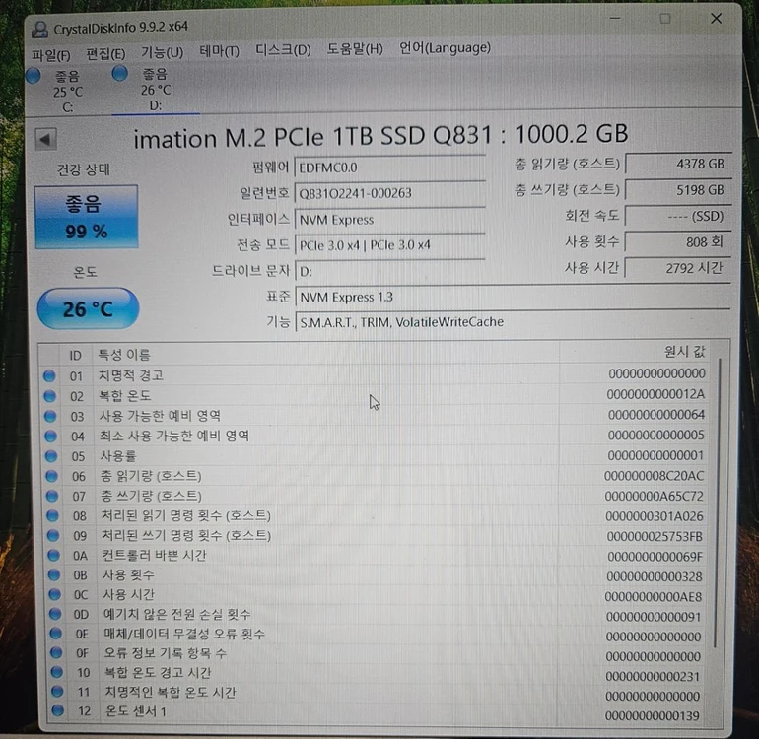The image size is (759, 739).
Task: Click the standard field NVM Express 1.3
Action: tap(513, 297)
